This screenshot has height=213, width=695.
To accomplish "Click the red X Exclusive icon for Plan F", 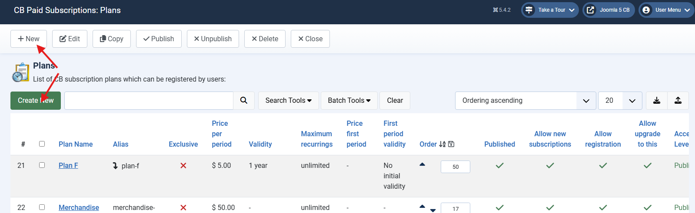I will click(183, 166).
